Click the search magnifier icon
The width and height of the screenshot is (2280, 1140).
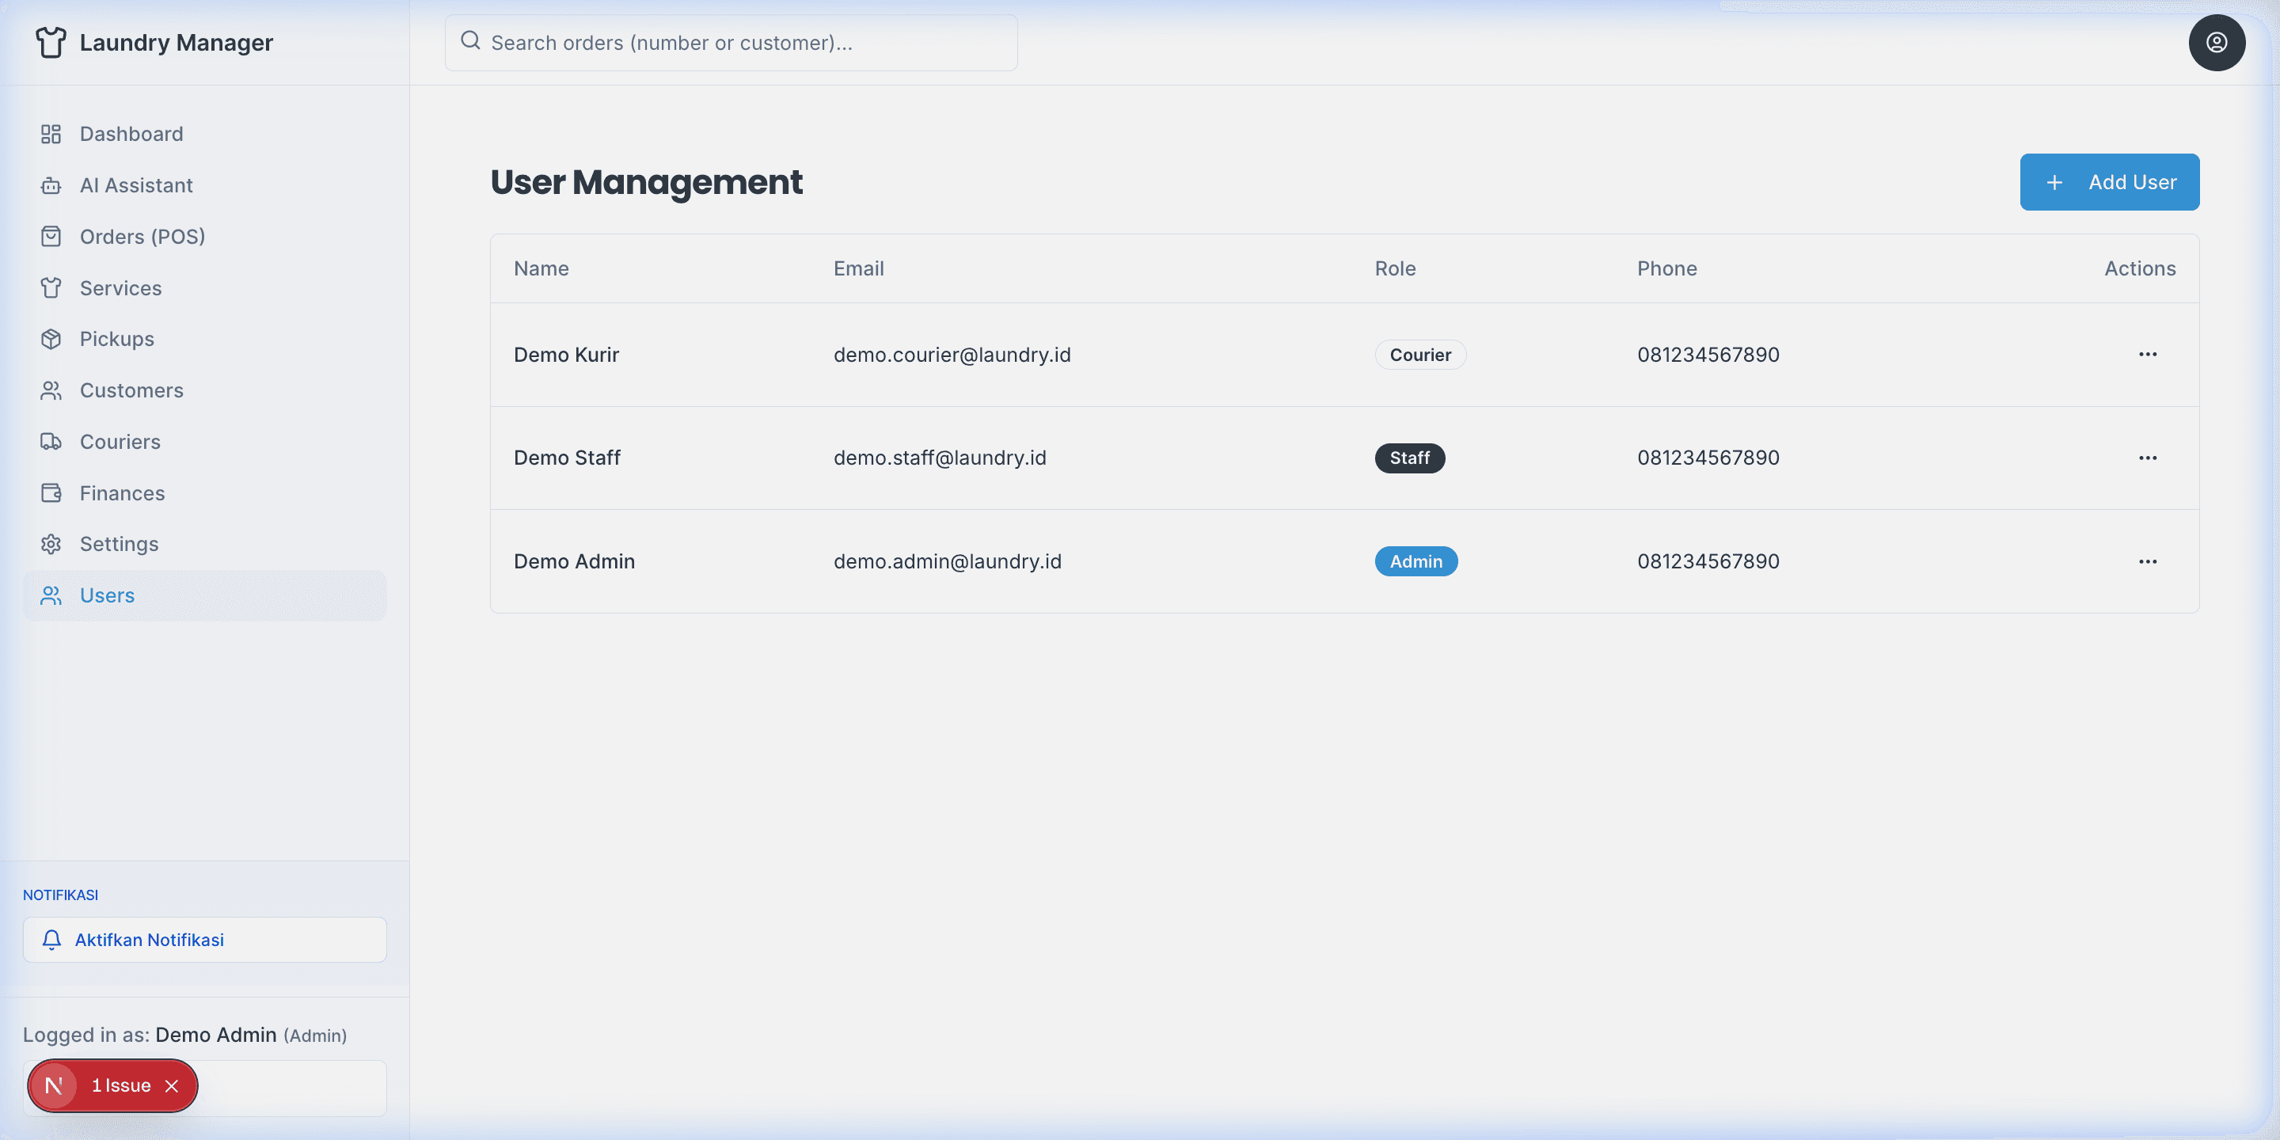(470, 40)
